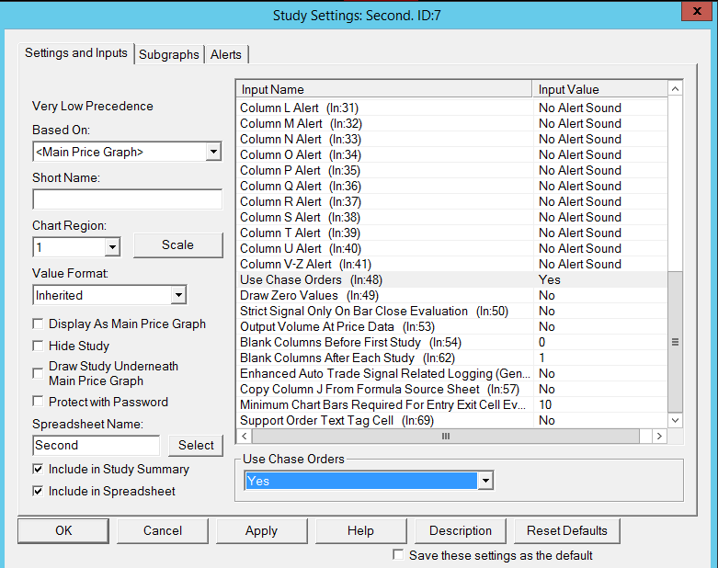The height and width of the screenshot is (568, 718).
Task: Uncheck Include in Study Summary
Action: point(39,469)
